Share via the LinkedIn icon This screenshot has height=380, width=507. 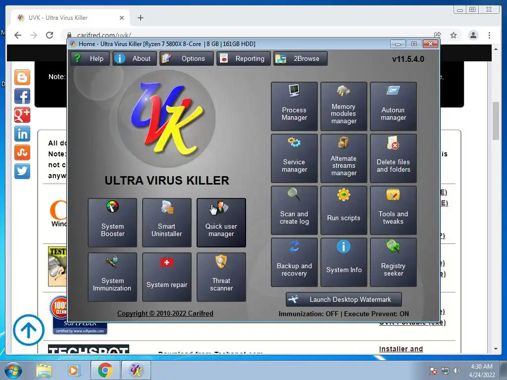click(22, 134)
